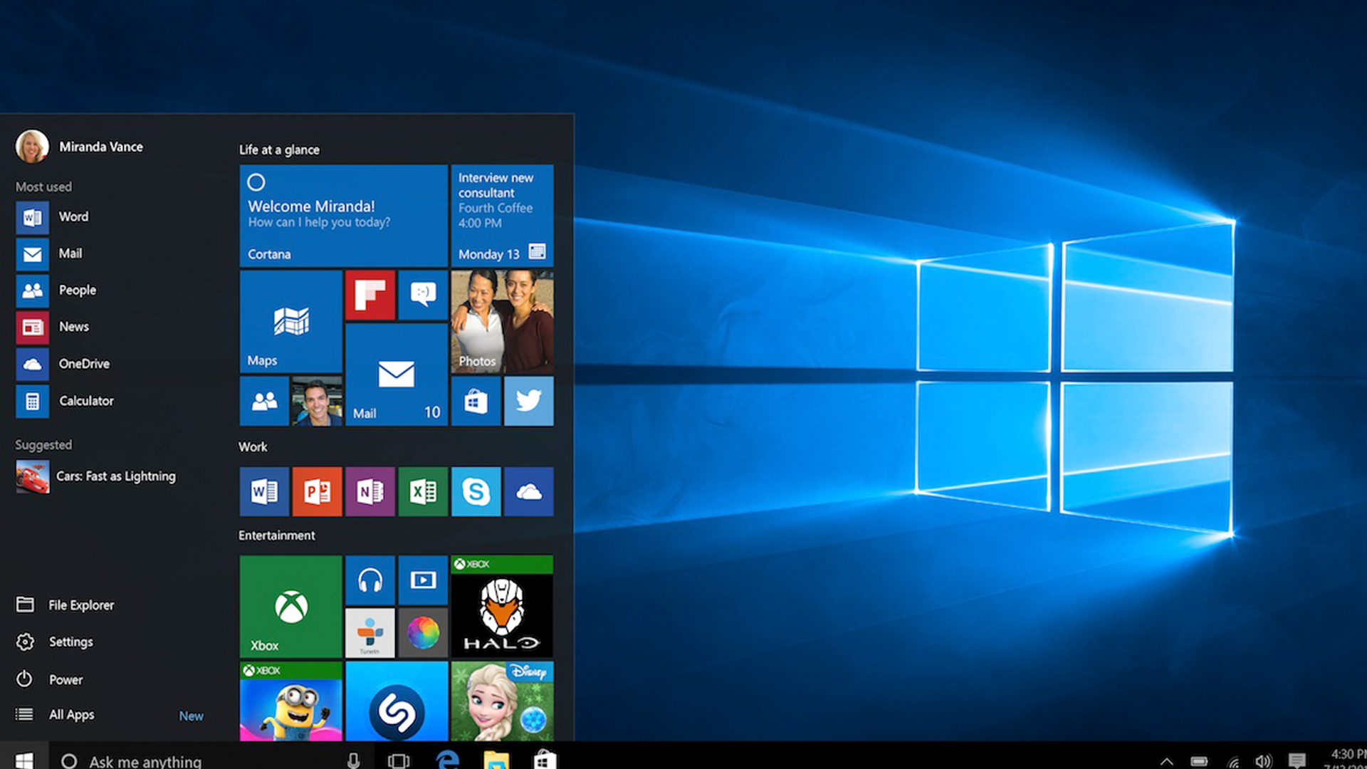Launch Excel from the Work section
This screenshot has height=769, width=1367.
pyautogui.click(x=423, y=491)
